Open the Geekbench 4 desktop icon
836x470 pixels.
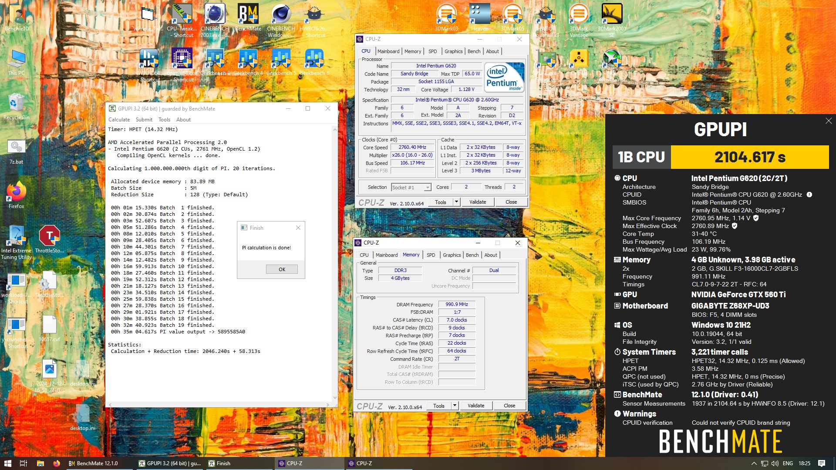pyautogui.click(x=248, y=62)
